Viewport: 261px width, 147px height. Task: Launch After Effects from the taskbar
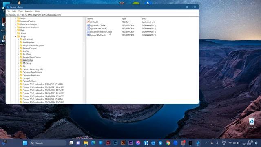coord(130,143)
